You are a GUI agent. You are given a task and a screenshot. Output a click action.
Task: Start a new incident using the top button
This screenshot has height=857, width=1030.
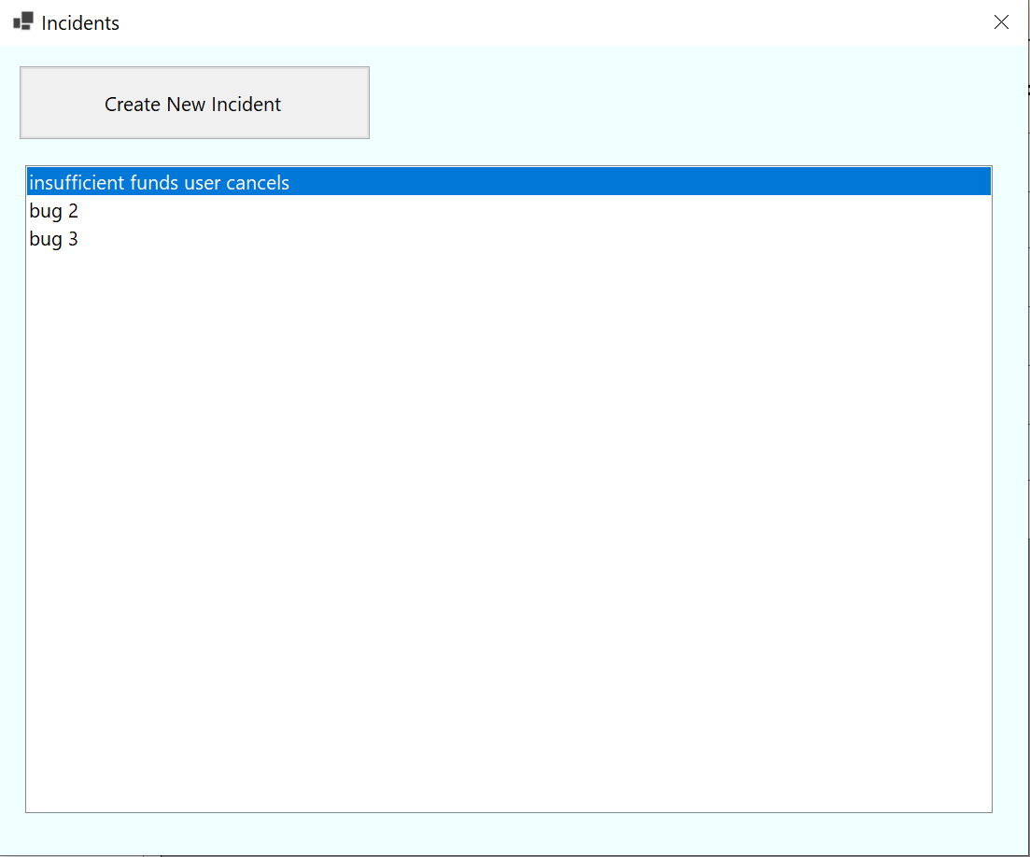point(194,104)
